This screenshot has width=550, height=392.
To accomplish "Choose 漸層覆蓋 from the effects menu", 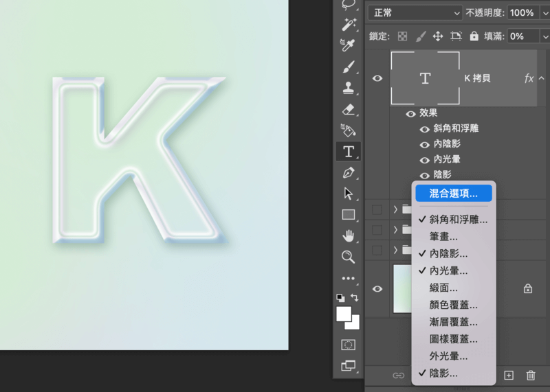I will point(453,322).
